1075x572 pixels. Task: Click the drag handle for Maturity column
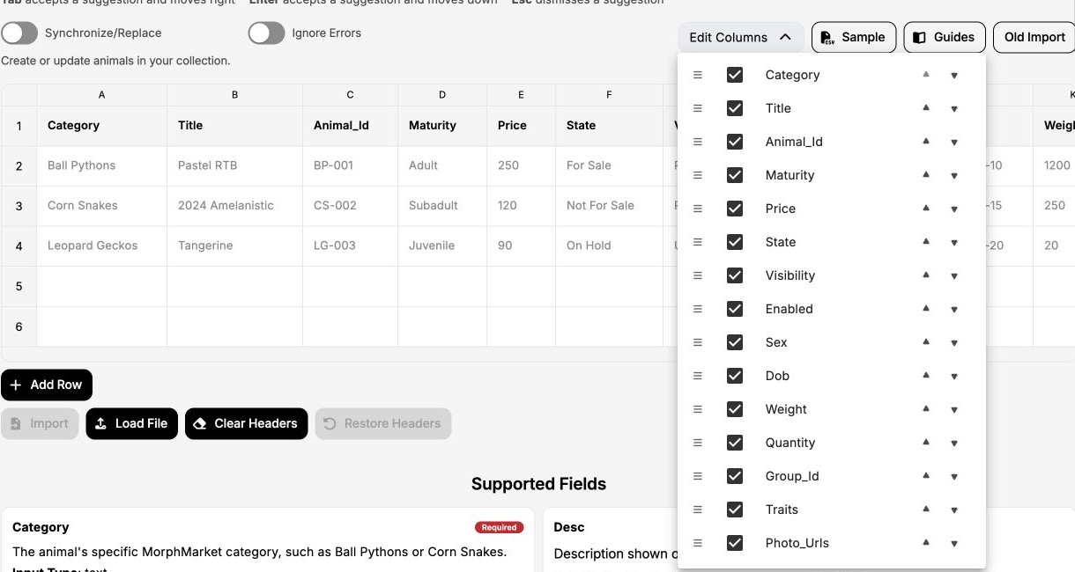[x=698, y=175]
